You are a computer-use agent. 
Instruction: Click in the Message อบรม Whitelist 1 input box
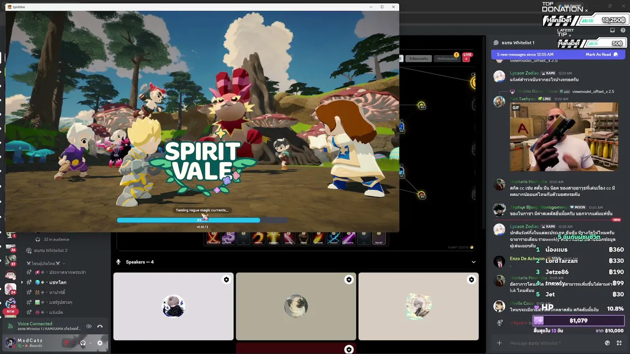pyautogui.click(x=551, y=343)
